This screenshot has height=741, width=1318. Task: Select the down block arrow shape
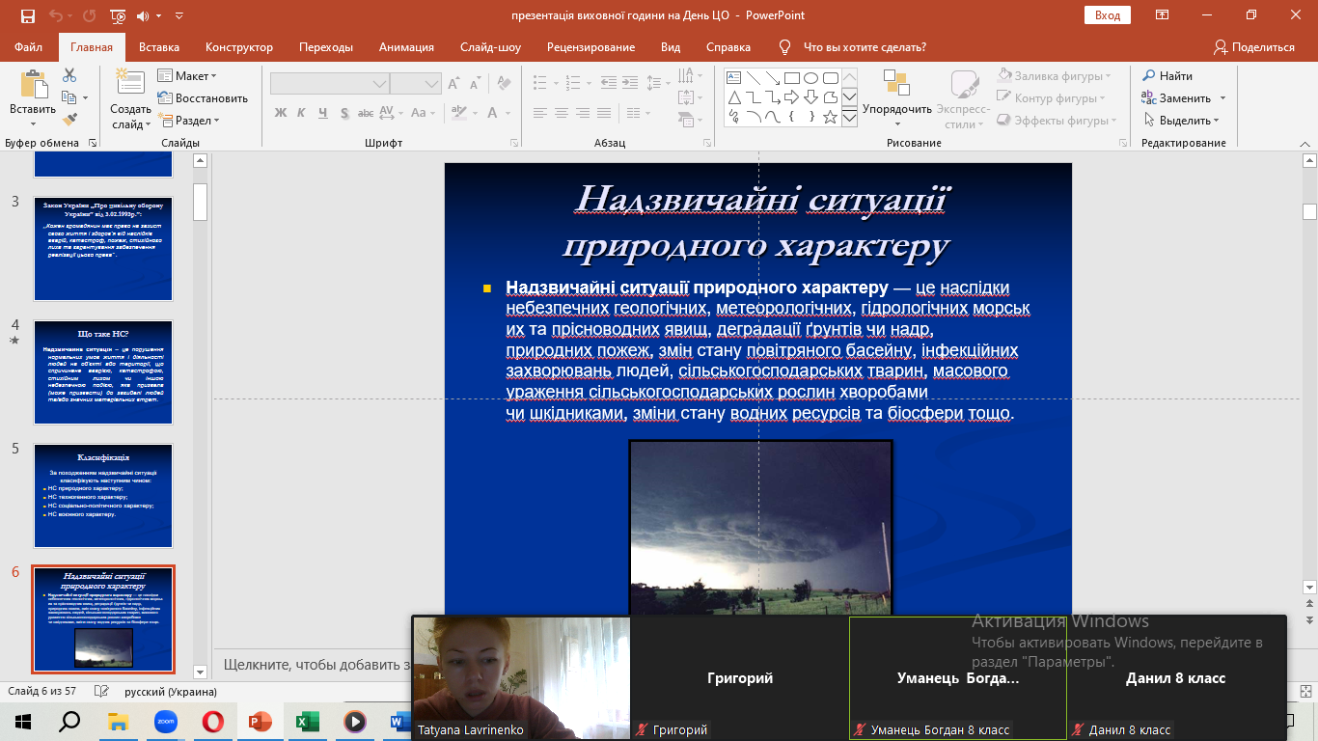click(810, 97)
